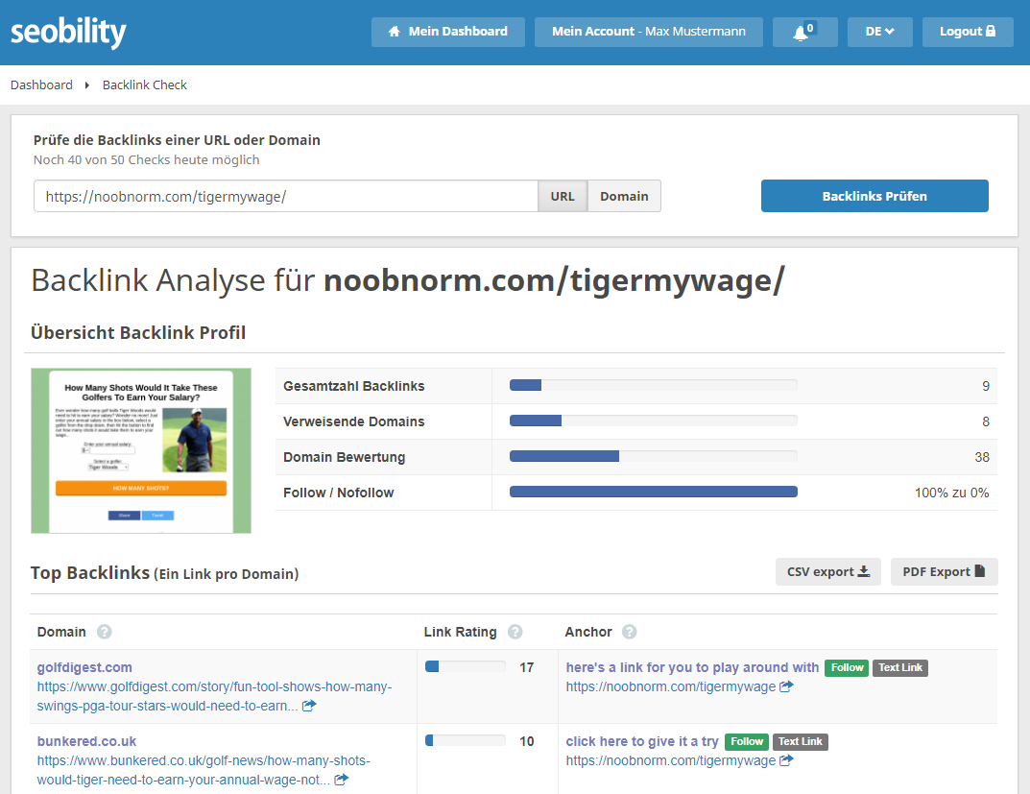1030x794 pixels.
Task: Export results with CSV export
Action: [828, 571]
